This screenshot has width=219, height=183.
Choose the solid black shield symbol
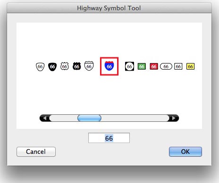point(52,67)
